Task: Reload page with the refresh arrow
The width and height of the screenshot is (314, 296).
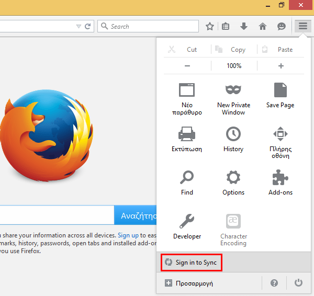Action: [88, 26]
